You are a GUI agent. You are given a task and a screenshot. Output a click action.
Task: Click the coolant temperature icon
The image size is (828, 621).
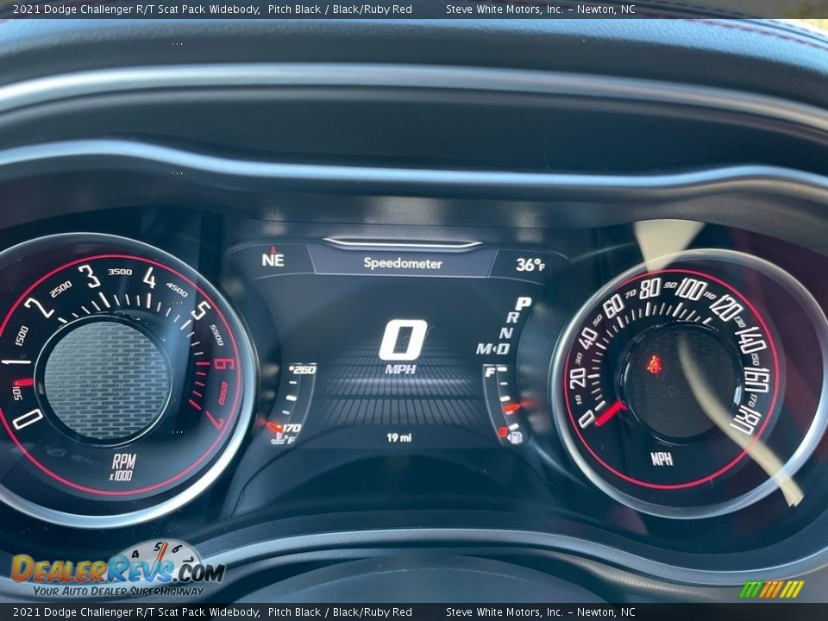click(278, 439)
